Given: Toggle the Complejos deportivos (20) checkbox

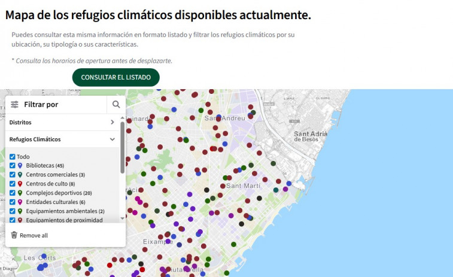Looking at the screenshot, I should click(x=12, y=193).
